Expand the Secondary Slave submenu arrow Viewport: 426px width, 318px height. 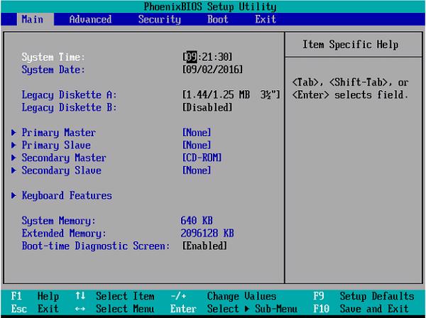pyautogui.click(x=14, y=170)
